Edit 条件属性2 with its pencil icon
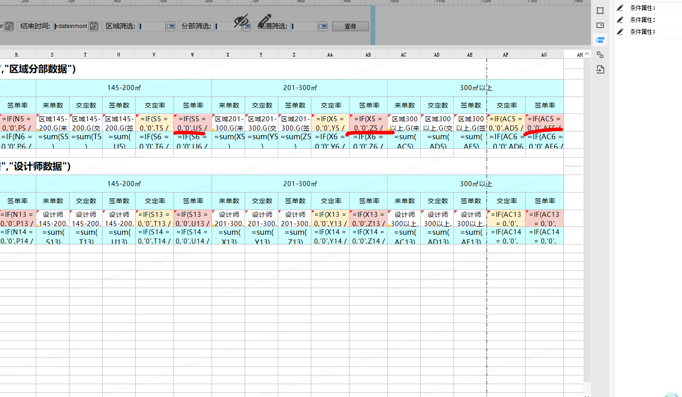This screenshot has height=397, width=682. coord(620,20)
